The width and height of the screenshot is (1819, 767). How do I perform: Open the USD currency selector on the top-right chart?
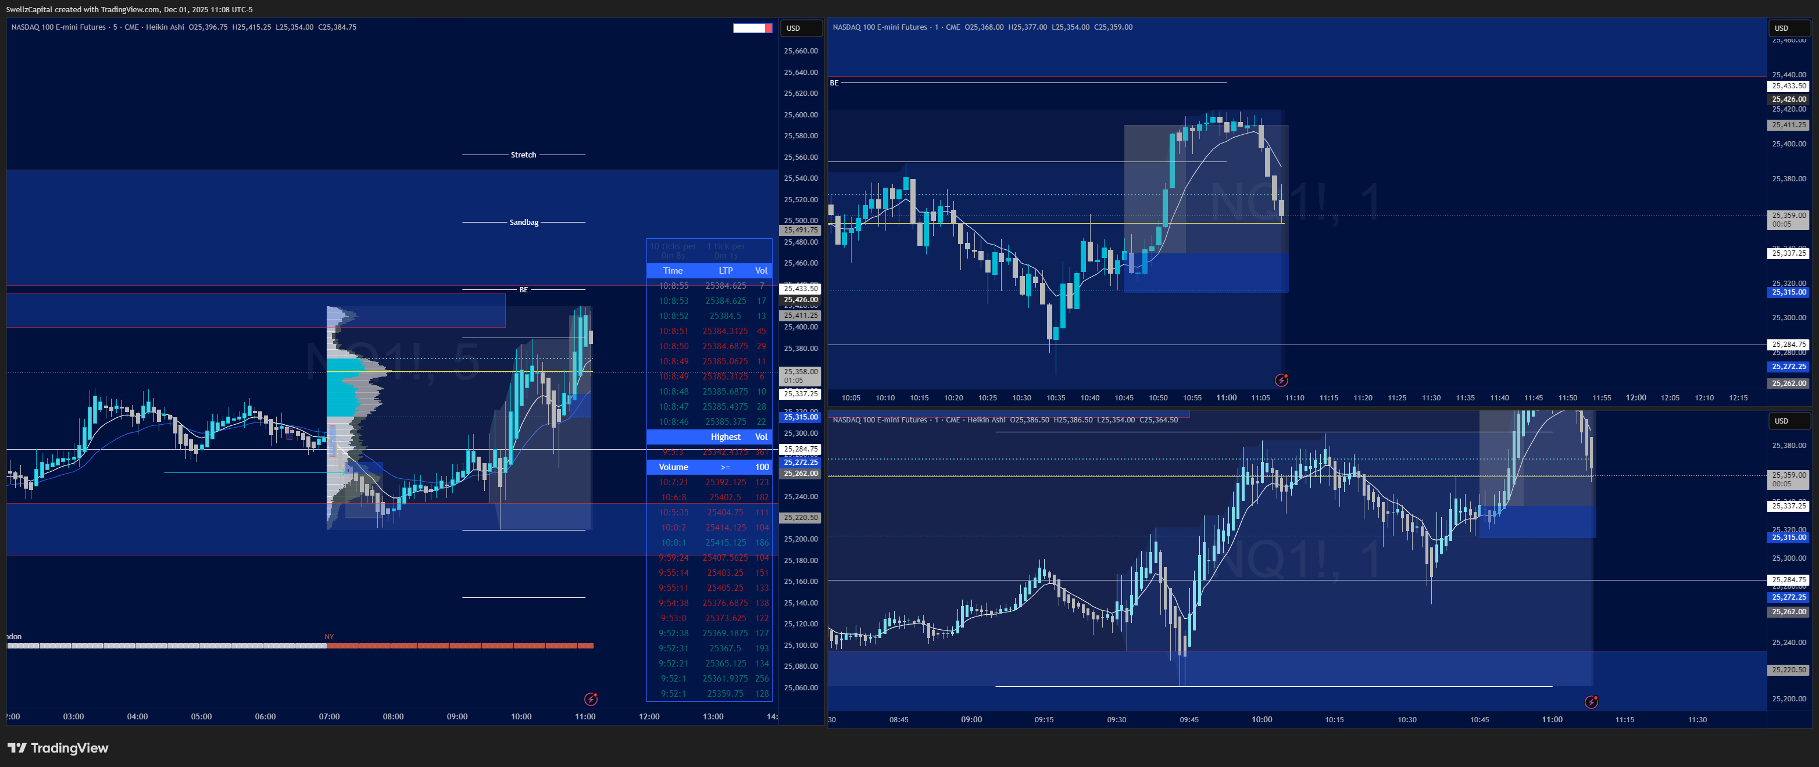point(1789,28)
